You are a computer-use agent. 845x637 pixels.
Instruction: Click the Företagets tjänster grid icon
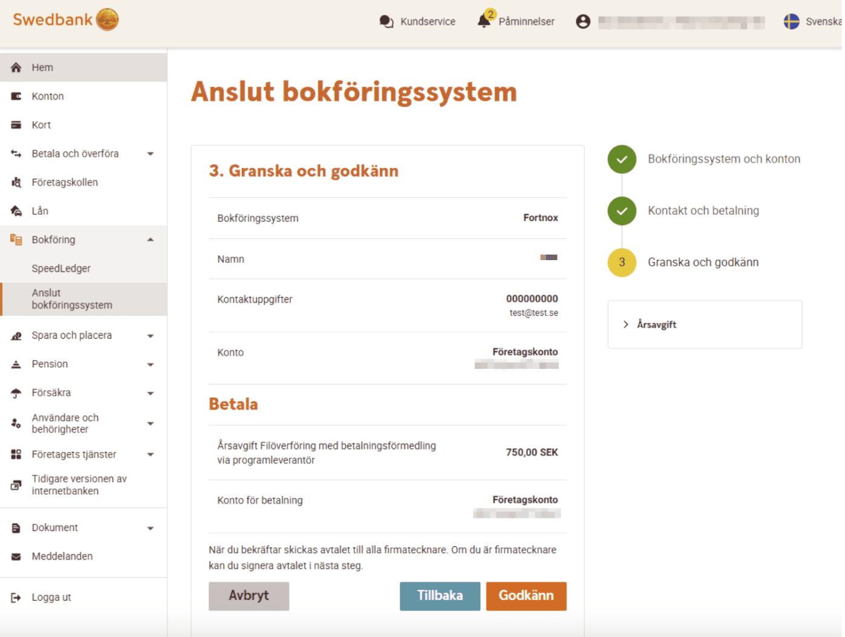click(x=16, y=454)
